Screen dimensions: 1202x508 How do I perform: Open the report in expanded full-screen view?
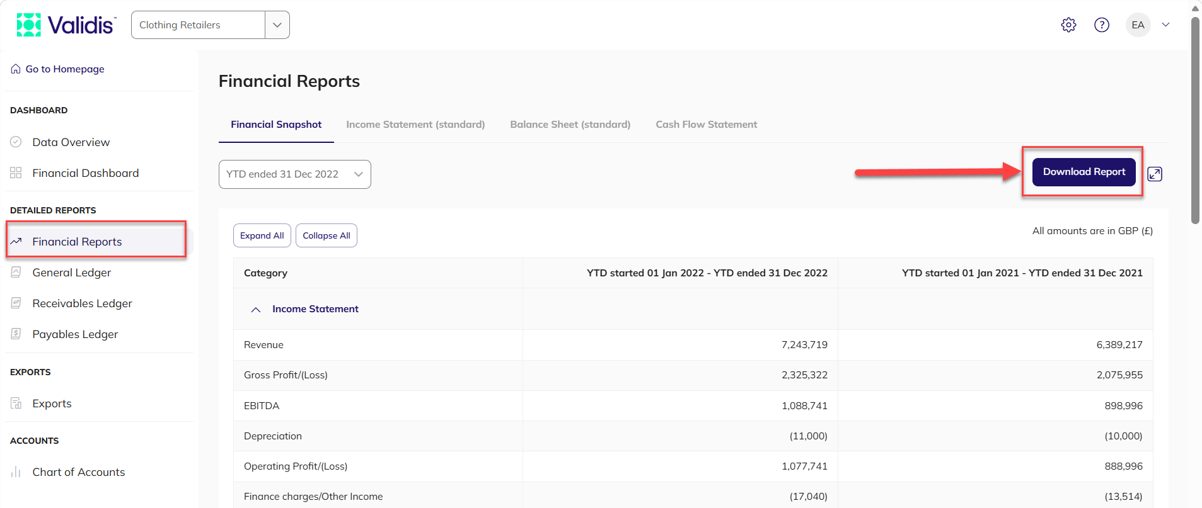(1155, 174)
